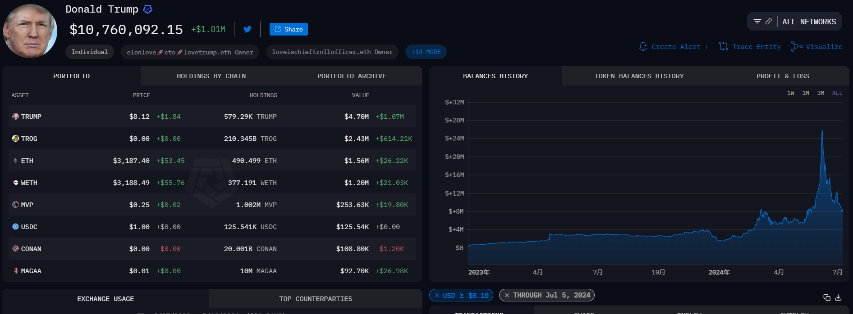Click the CONAN value change -$1.20K
Viewport: 853px width, 314px height.
(x=390, y=249)
